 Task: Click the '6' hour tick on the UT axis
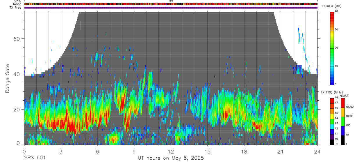[x=98, y=151]
